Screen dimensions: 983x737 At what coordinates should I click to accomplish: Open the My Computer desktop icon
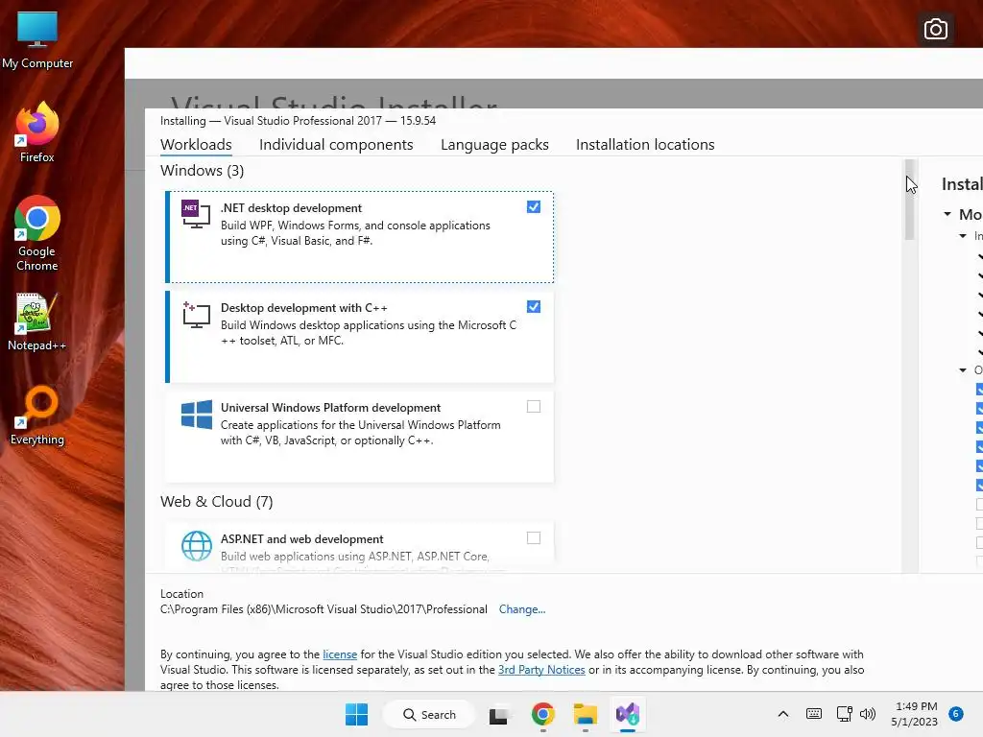click(x=37, y=39)
